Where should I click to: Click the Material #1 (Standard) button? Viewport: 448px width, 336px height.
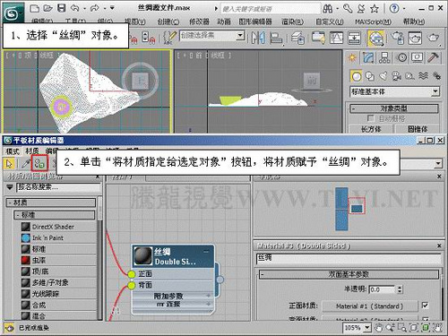[x=370, y=306]
